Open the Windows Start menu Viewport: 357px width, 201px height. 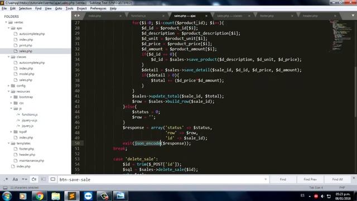point(7,196)
